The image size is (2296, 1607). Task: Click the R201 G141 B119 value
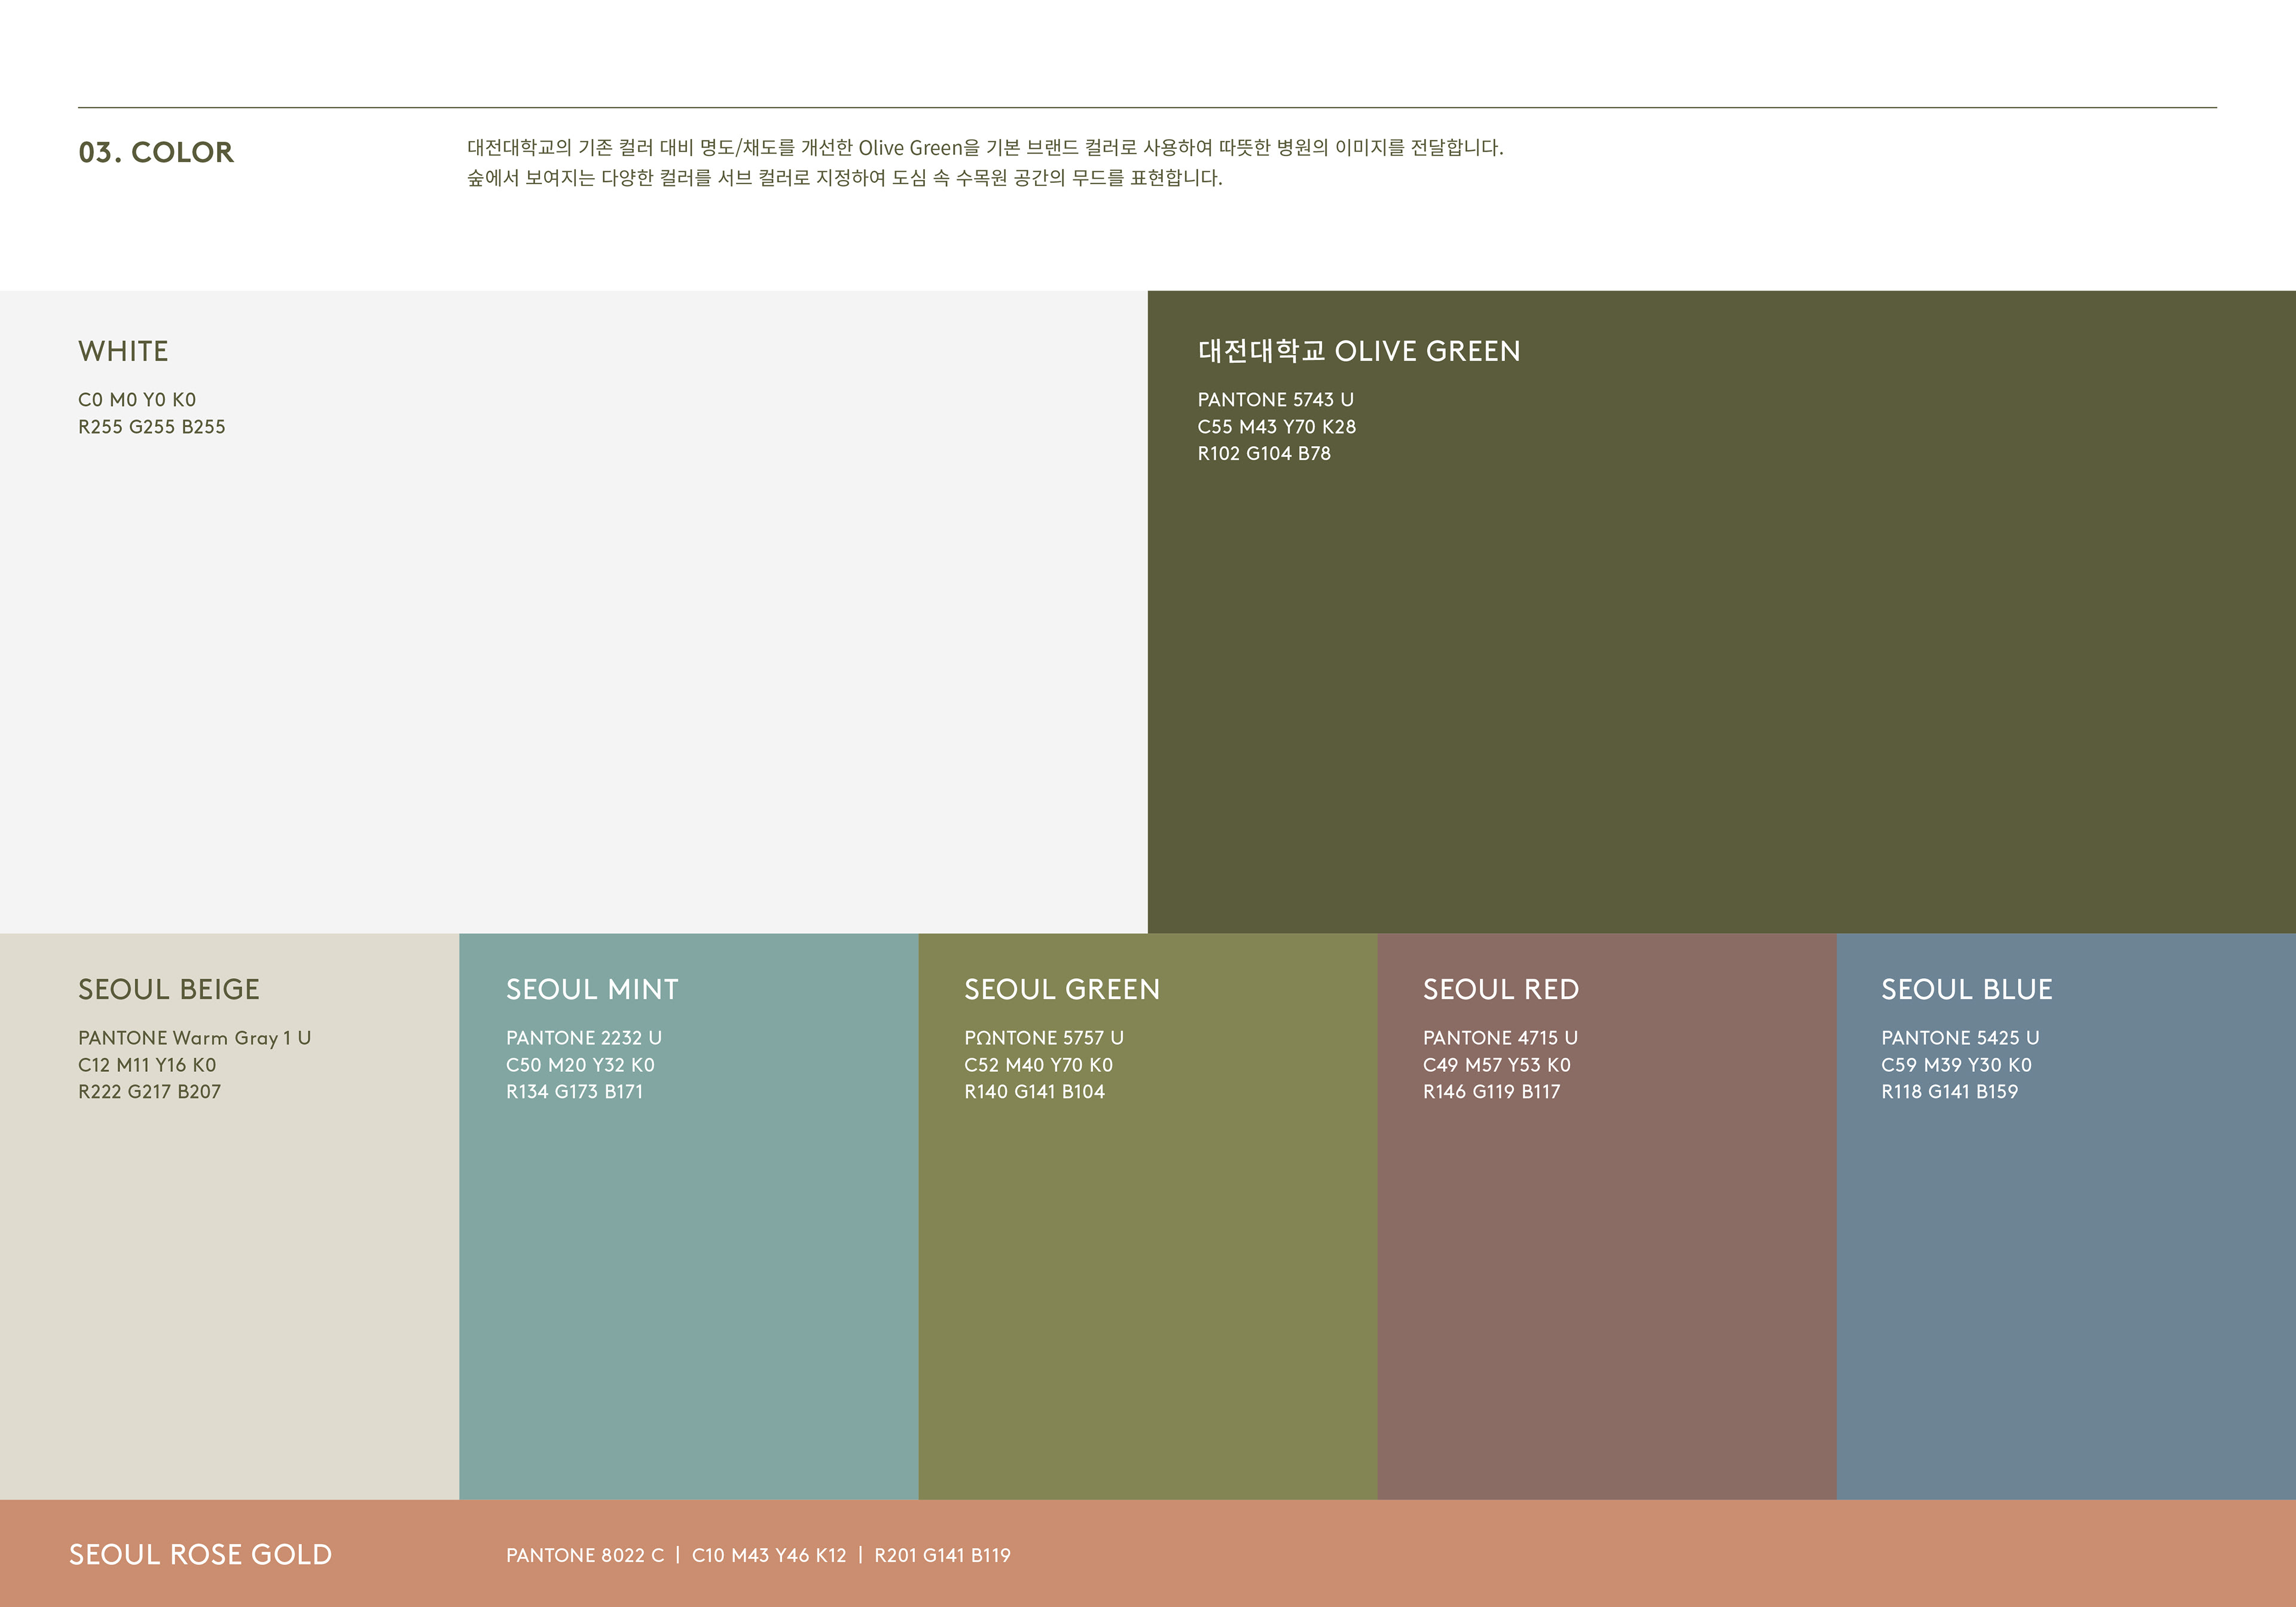(x=942, y=1556)
